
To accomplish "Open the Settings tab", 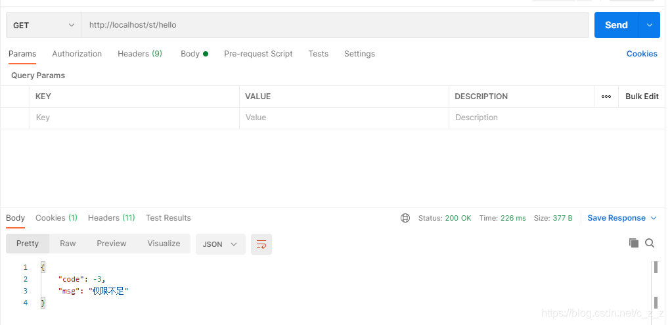I will (359, 54).
